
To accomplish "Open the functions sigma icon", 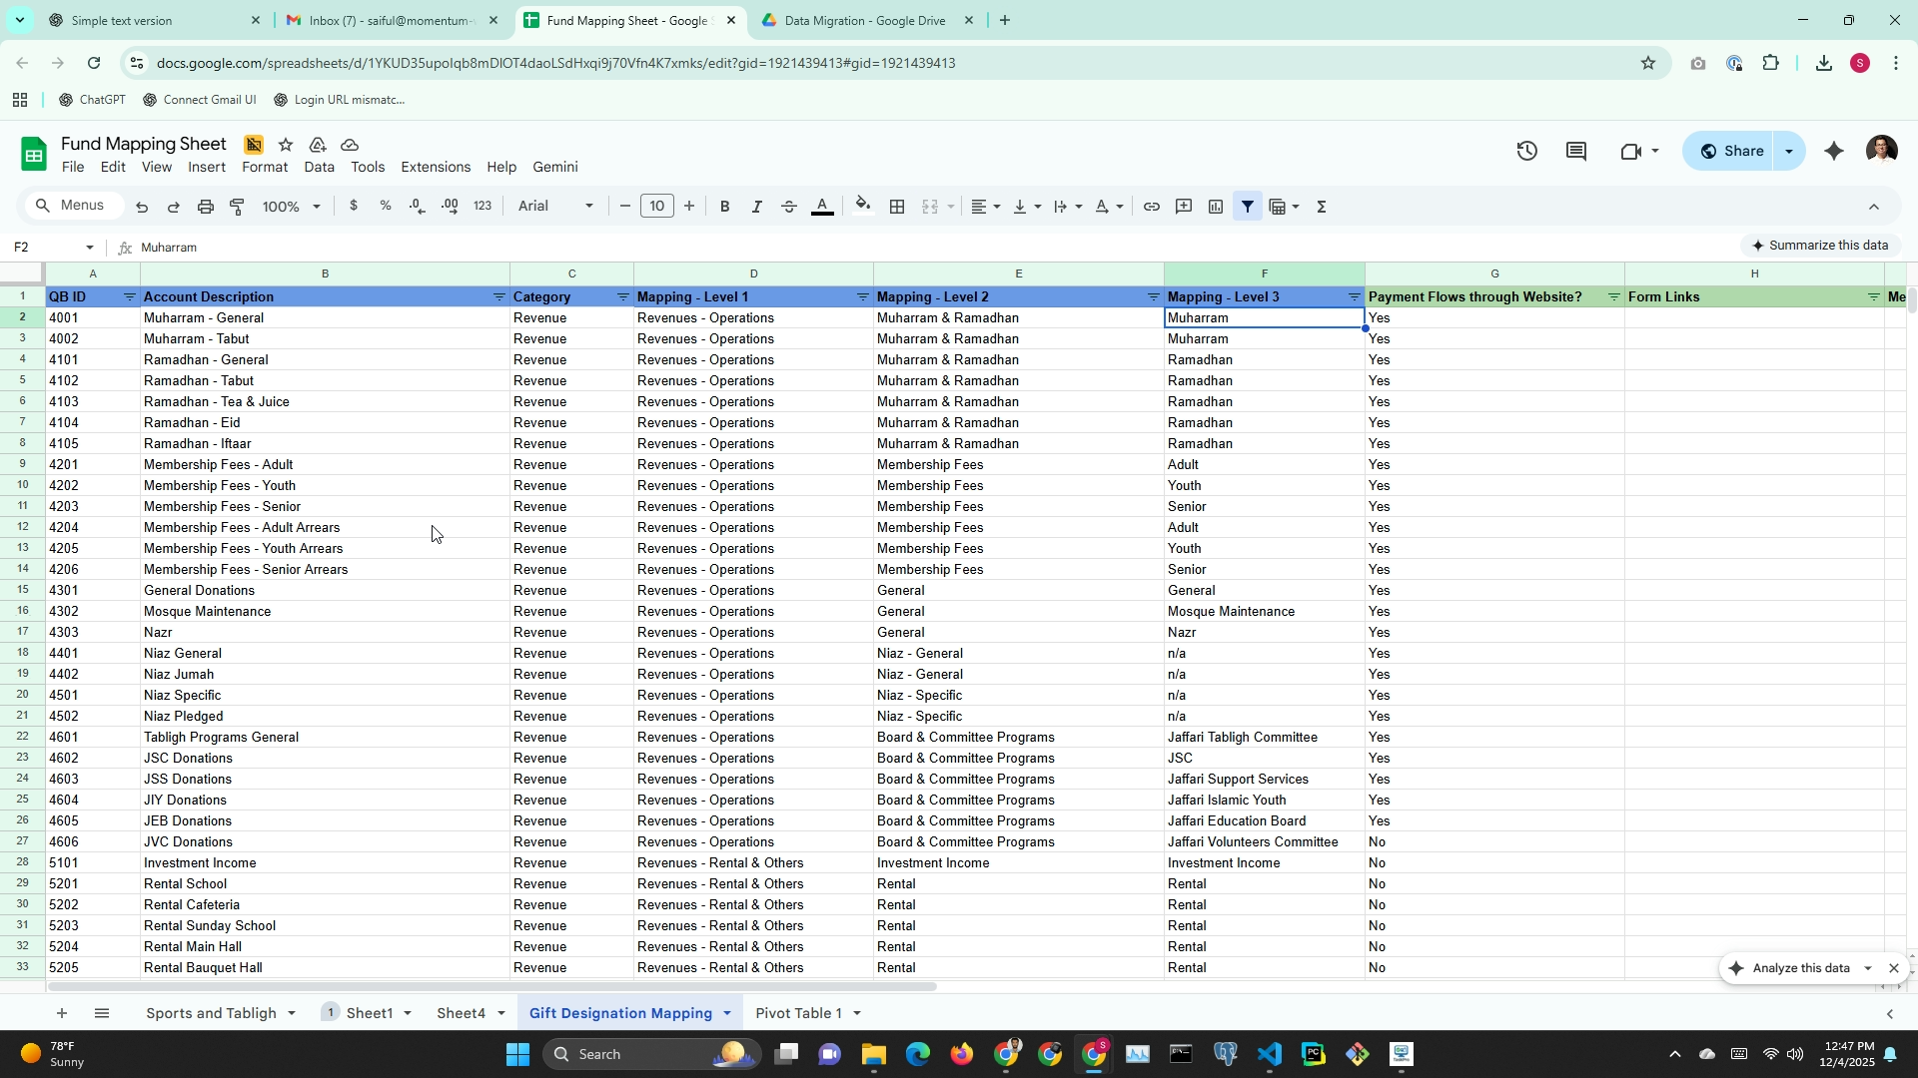I will (1322, 207).
